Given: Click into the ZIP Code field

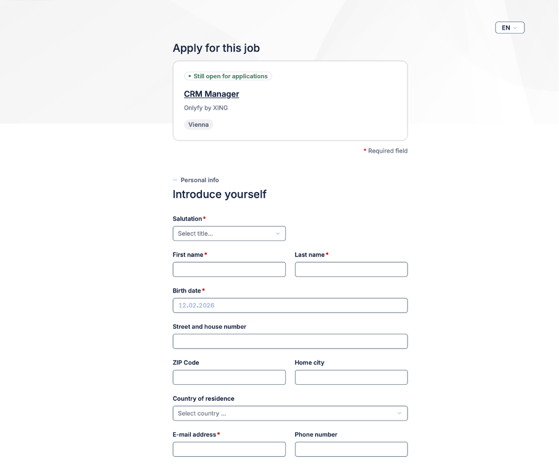Looking at the screenshot, I should (x=229, y=377).
